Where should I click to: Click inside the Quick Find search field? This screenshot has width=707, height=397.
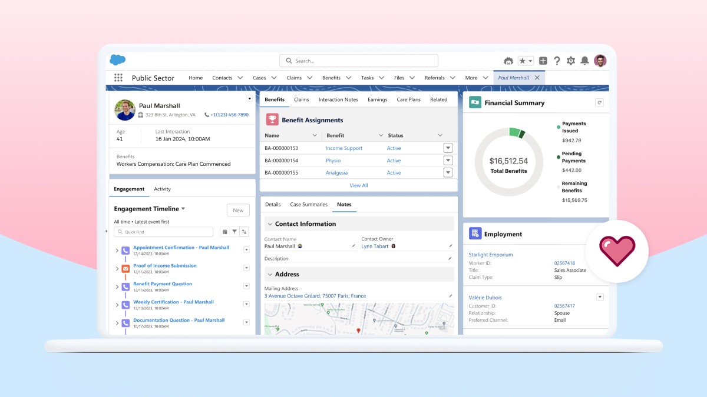tap(165, 231)
